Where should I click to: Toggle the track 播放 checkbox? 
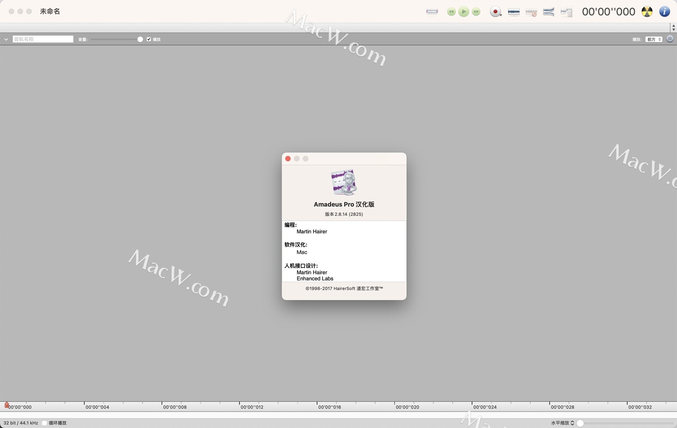pyautogui.click(x=149, y=39)
